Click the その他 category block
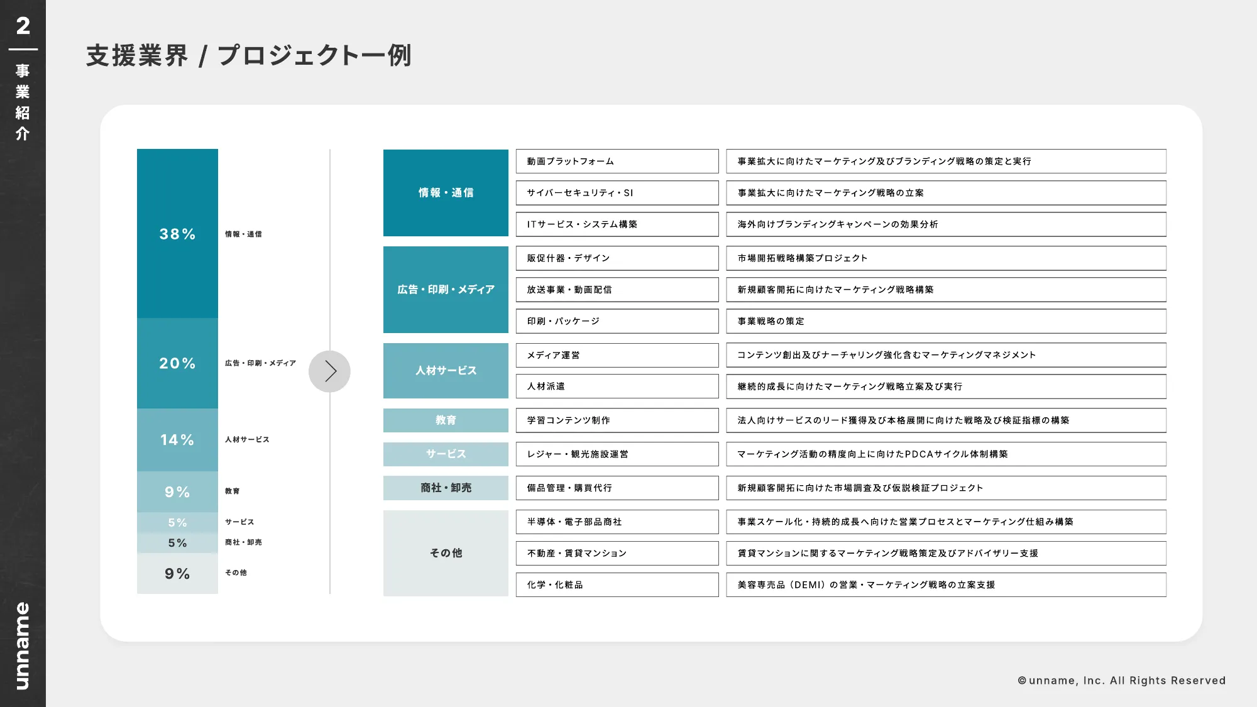 [x=446, y=553]
